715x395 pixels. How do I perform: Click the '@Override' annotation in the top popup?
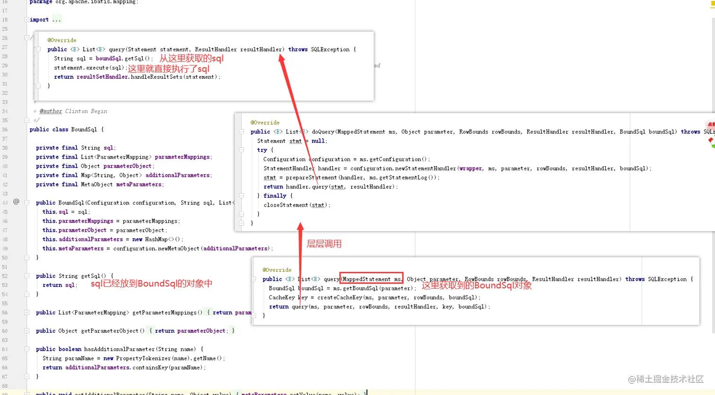62,40
